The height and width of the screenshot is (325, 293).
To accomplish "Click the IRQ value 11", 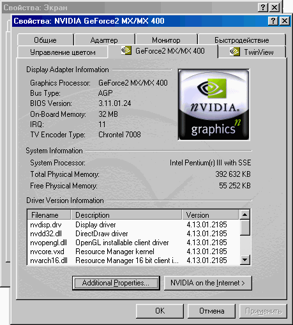I will pos(102,125).
